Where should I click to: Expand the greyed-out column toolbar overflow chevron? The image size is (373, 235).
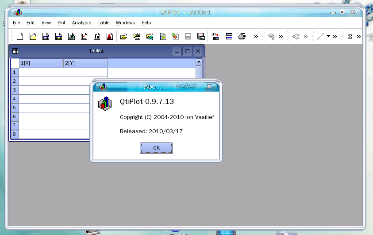[306, 36]
